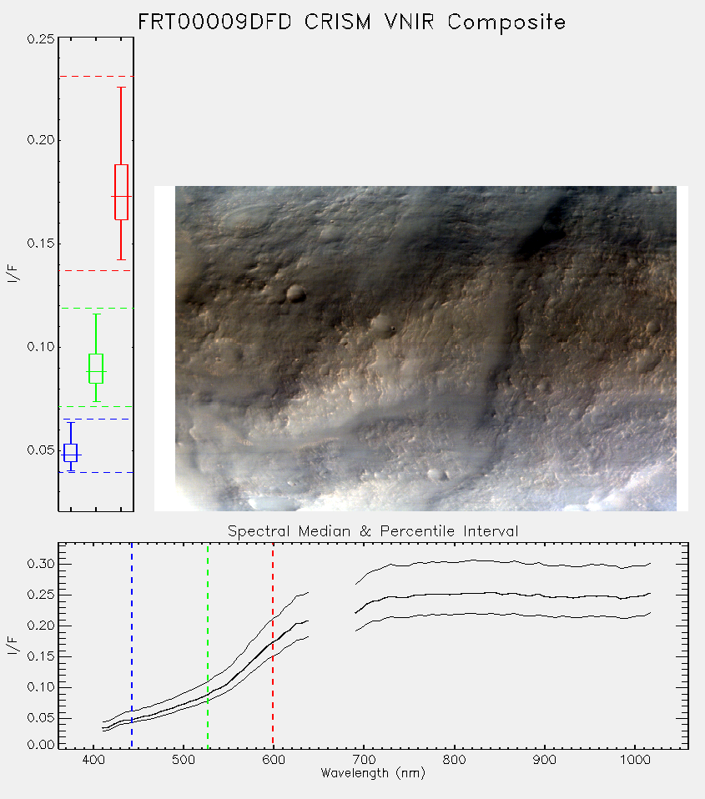Image resolution: width=705 pixels, height=799 pixels.
Task: Click the blue box plot box
Action: click(x=70, y=453)
